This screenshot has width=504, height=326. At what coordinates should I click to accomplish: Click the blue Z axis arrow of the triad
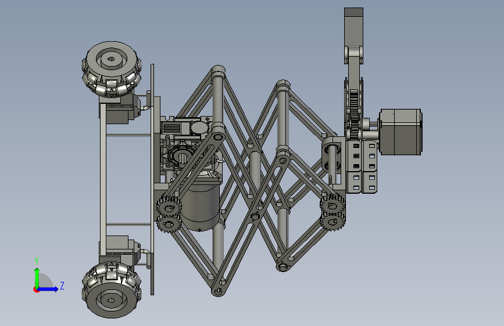point(48,289)
